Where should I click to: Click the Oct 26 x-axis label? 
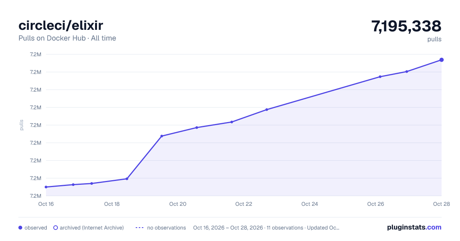(376, 204)
